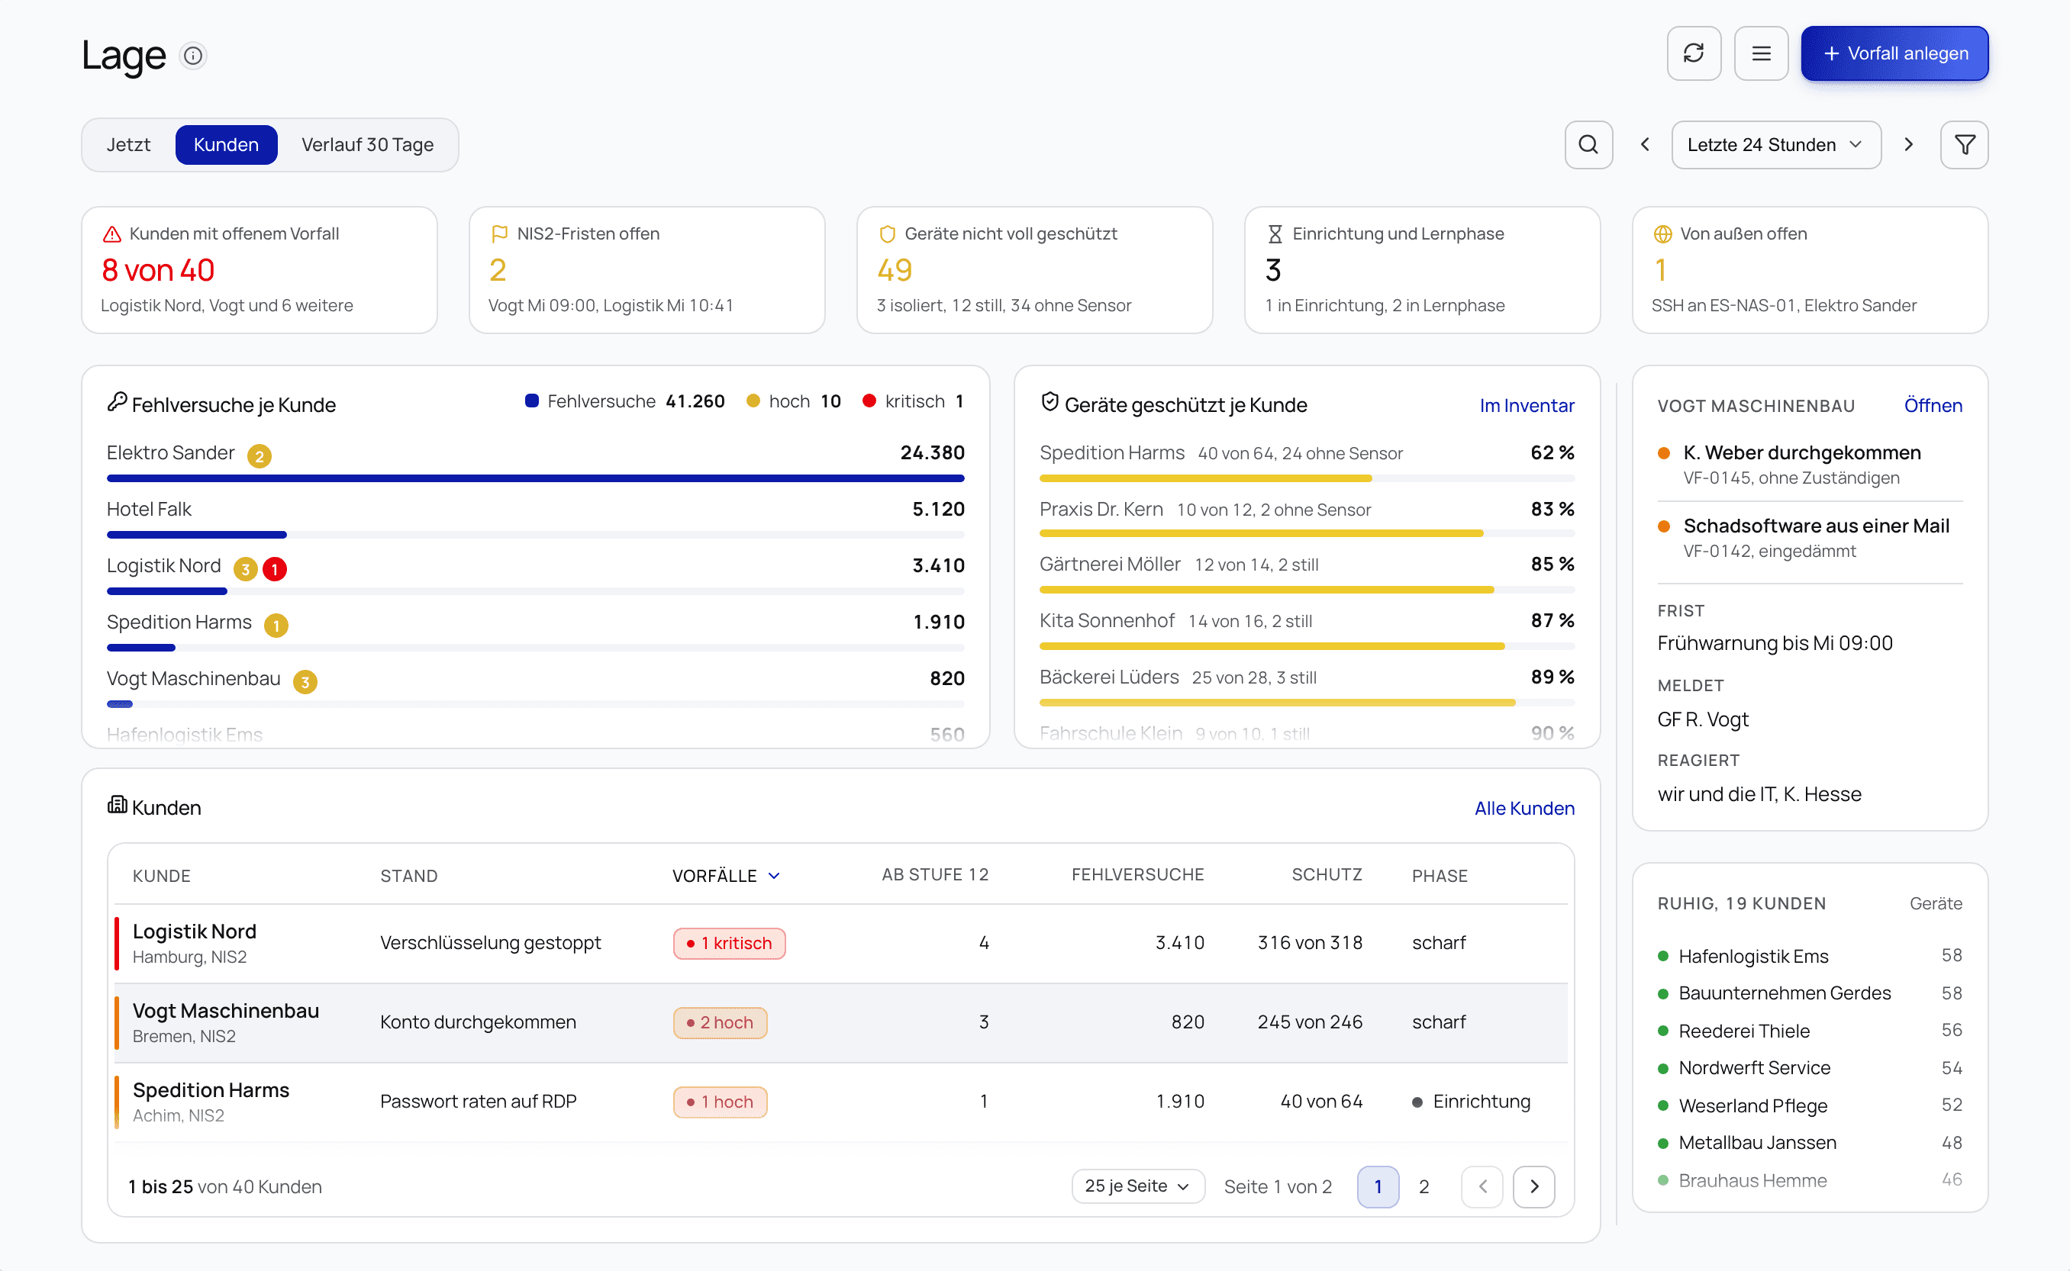Click warning icon in Kunden mit offenem Vorfall

[112, 233]
